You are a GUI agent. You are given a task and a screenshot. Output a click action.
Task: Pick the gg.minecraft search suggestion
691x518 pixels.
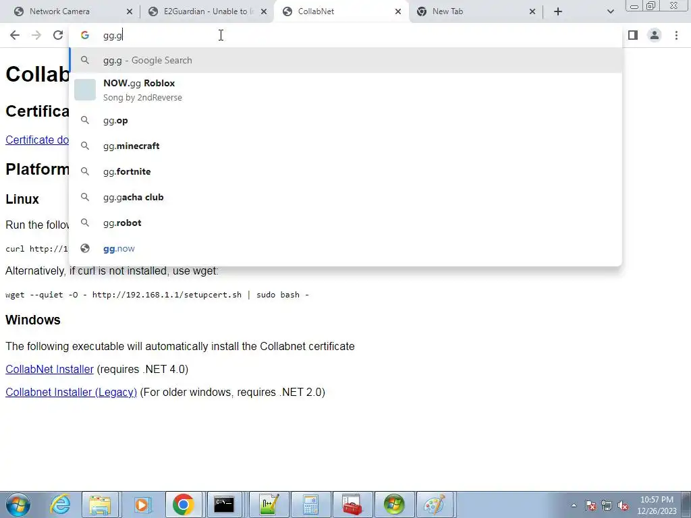pyautogui.click(x=345, y=146)
